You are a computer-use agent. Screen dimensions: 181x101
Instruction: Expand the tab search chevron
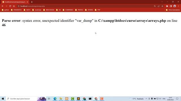pyautogui.click(x=162, y=2)
